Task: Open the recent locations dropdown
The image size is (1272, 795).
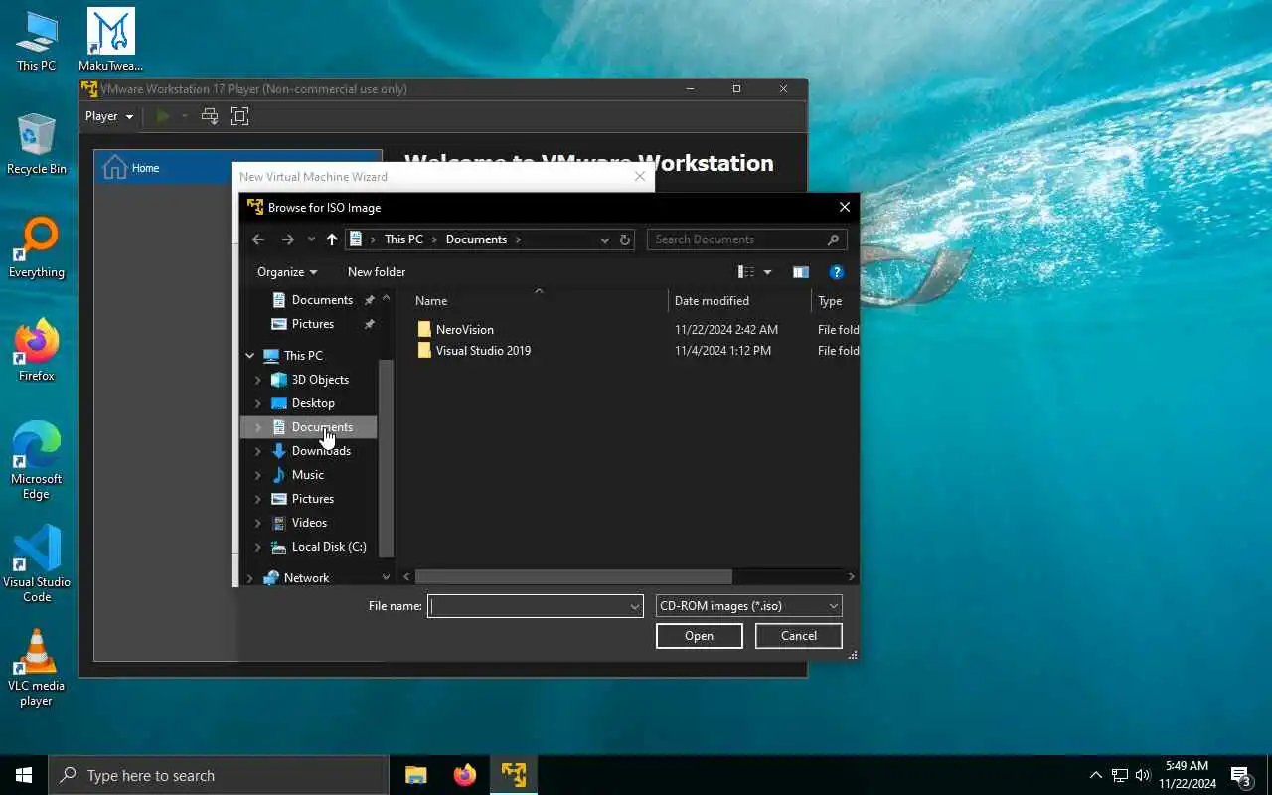Action: (x=311, y=239)
